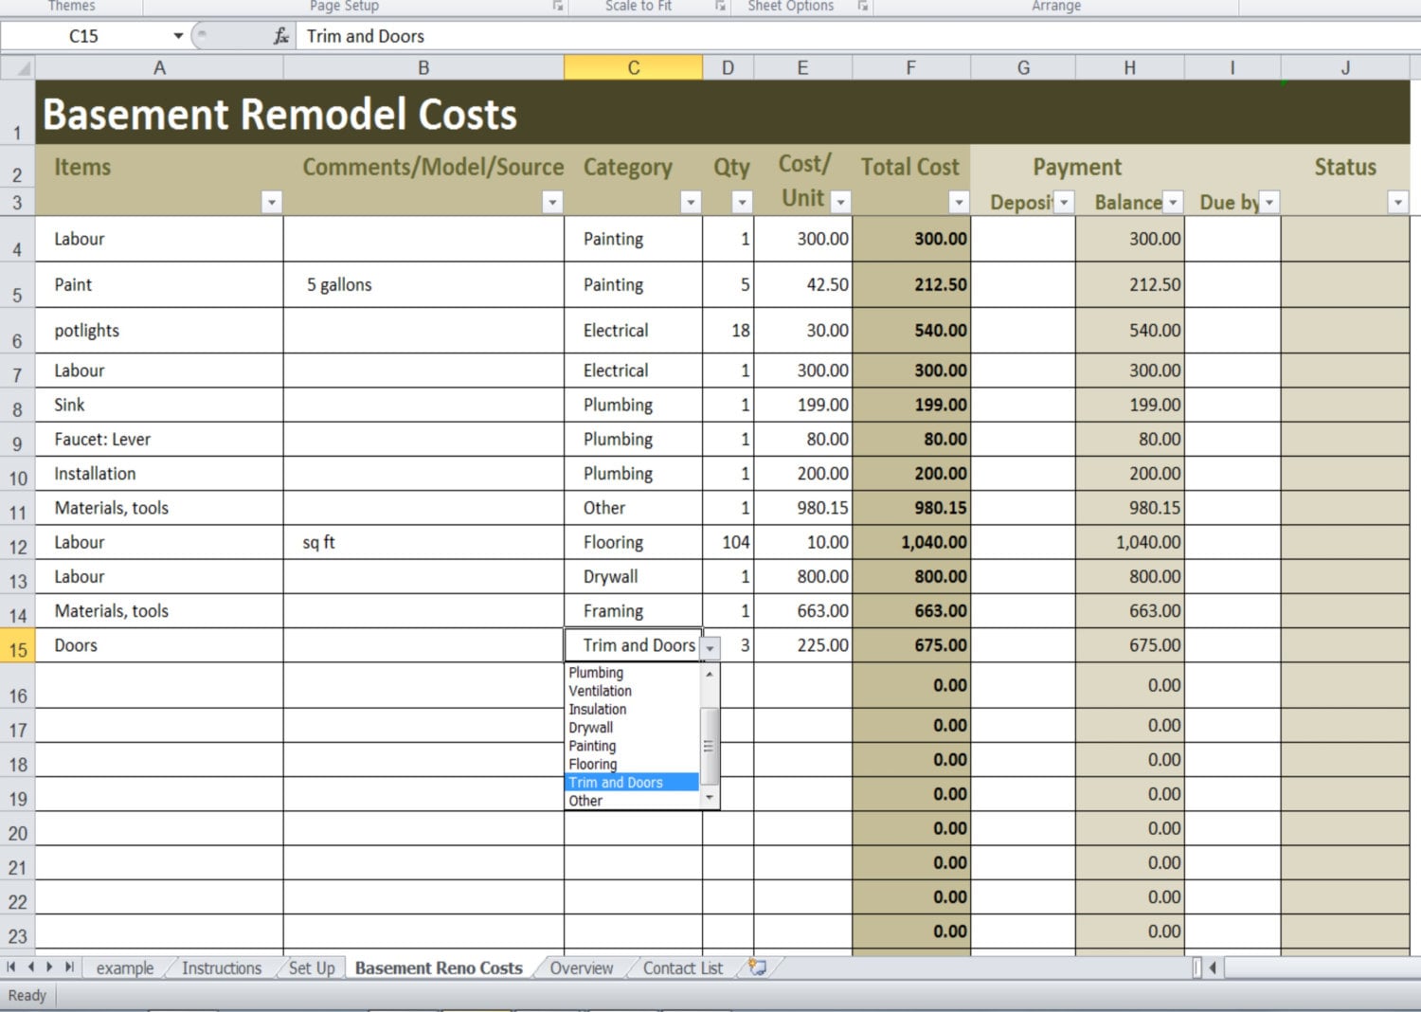The width and height of the screenshot is (1421, 1012).
Task: Open the Instructions sheet tab
Action: click(x=221, y=967)
